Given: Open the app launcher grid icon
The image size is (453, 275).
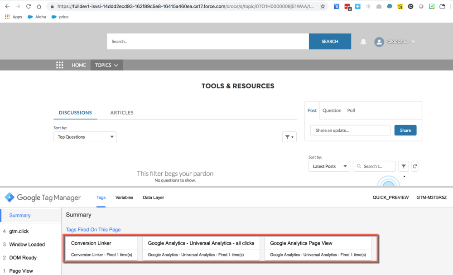Looking at the screenshot, I should coord(59,65).
